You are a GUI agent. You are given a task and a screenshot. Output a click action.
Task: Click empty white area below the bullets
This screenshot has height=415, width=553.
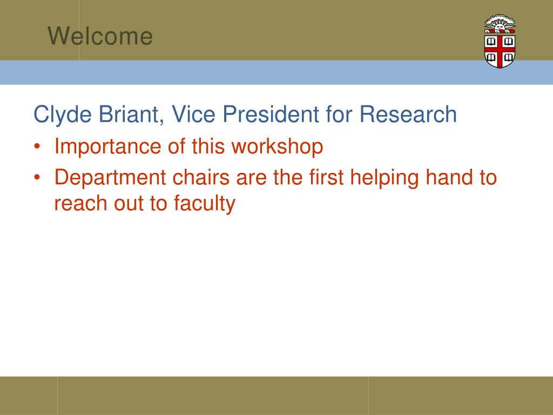point(276,297)
